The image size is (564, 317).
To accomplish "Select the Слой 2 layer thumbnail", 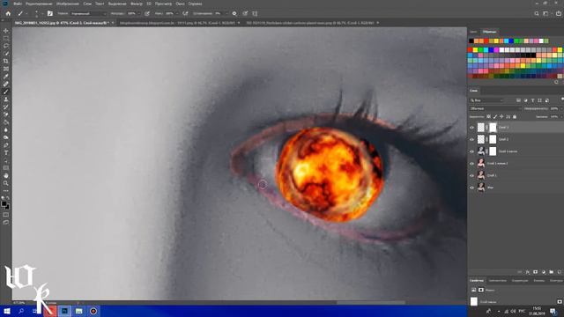I will (x=481, y=139).
